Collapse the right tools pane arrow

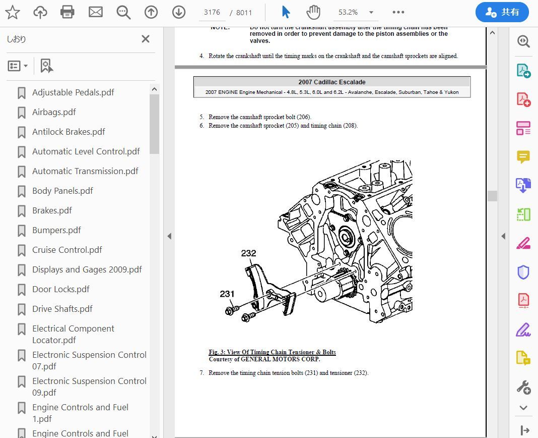point(503,236)
